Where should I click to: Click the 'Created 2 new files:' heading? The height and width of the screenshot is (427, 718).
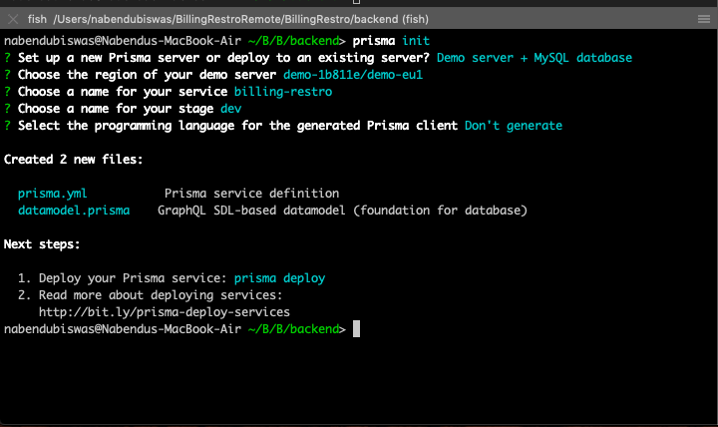(73, 160)
